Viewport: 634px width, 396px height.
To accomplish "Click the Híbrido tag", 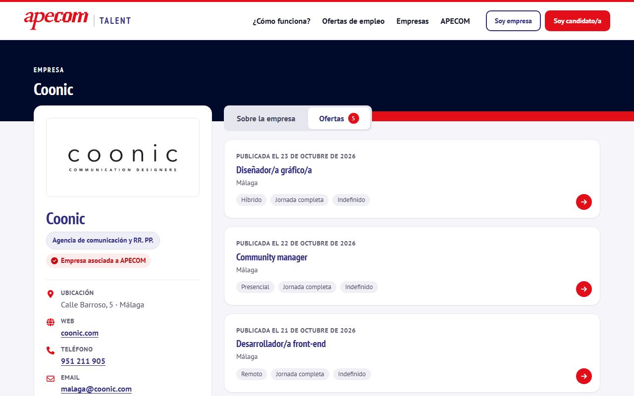I will coord(252,200).
